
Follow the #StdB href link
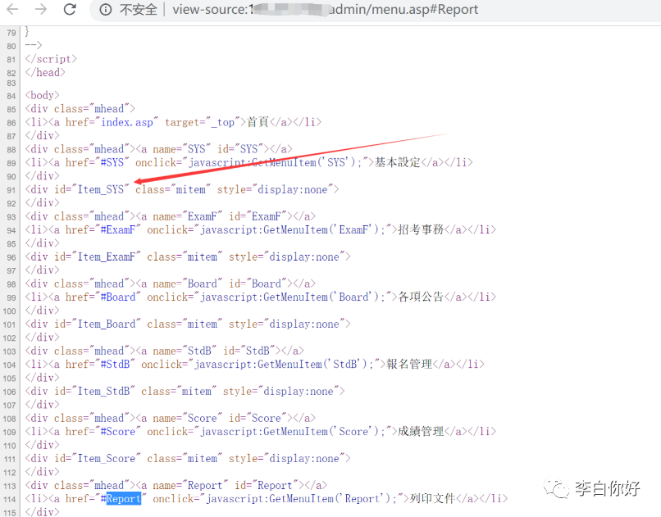pyautogui.click(x=115, y=364)
